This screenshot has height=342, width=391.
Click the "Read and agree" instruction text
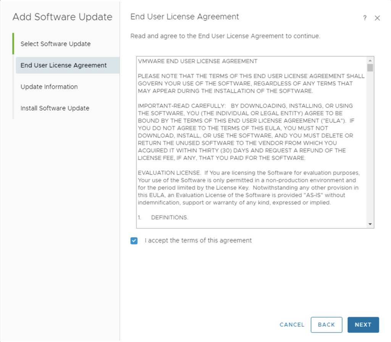(225, 36)
